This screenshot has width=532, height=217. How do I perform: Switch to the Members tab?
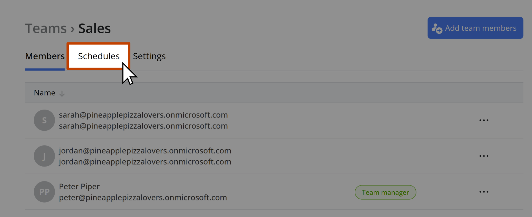(45, 56)
